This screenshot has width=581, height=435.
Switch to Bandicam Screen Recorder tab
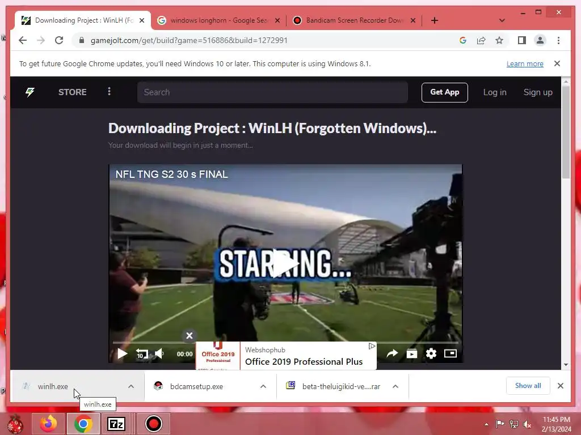tap(354, 20)
